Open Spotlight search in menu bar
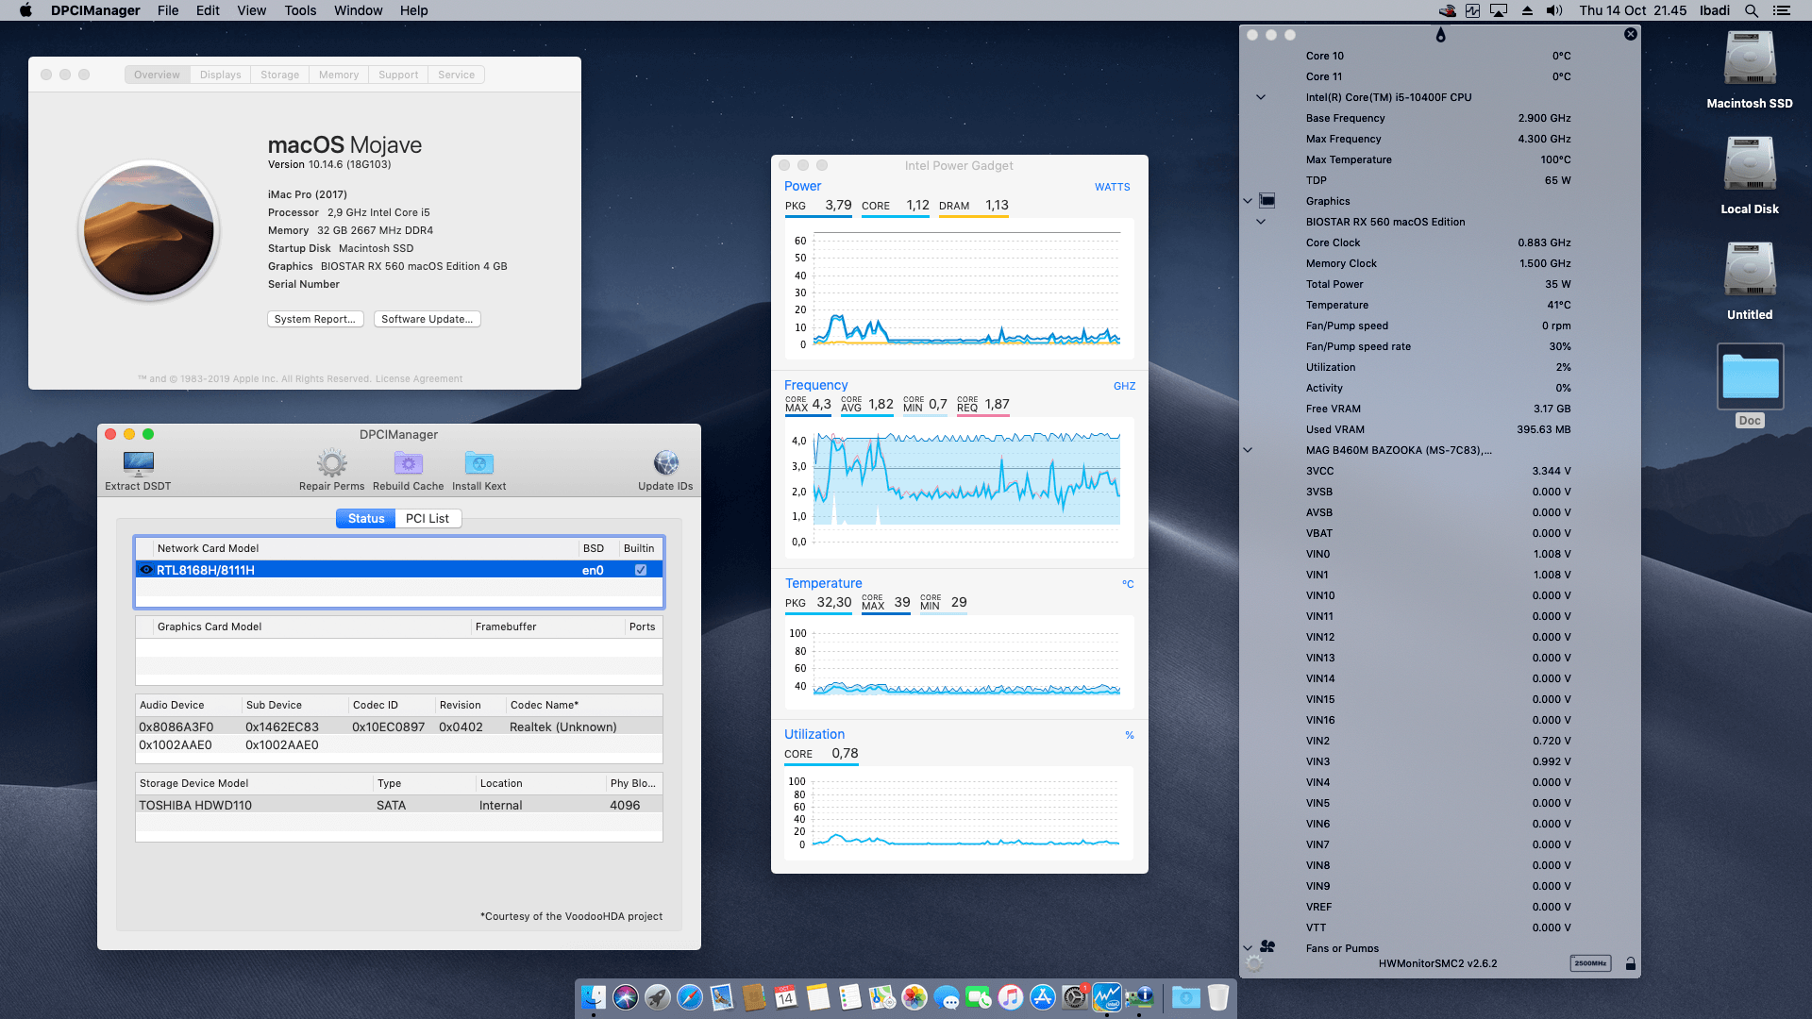Image resolution: width=1812 pixels, height=1019 pixels. click(1751, 10)
